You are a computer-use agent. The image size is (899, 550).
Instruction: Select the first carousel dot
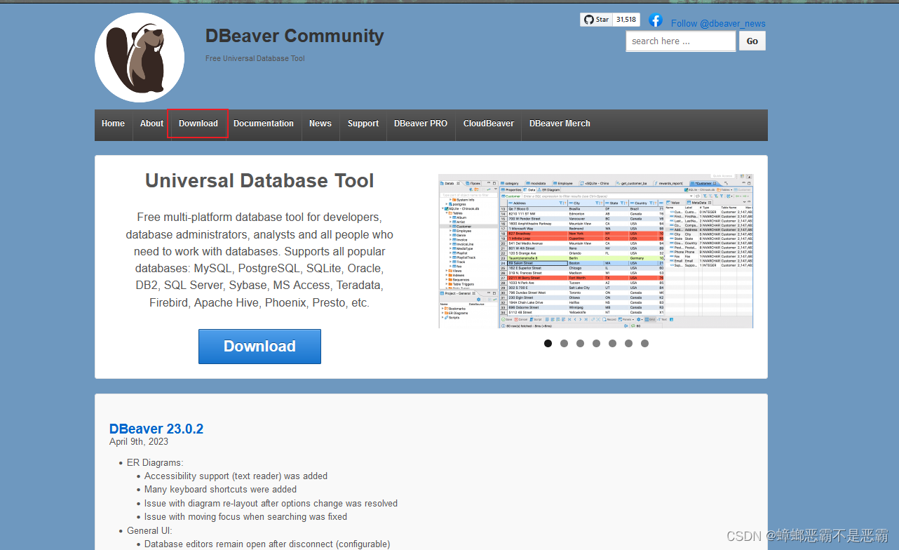(x=548, y=343)
